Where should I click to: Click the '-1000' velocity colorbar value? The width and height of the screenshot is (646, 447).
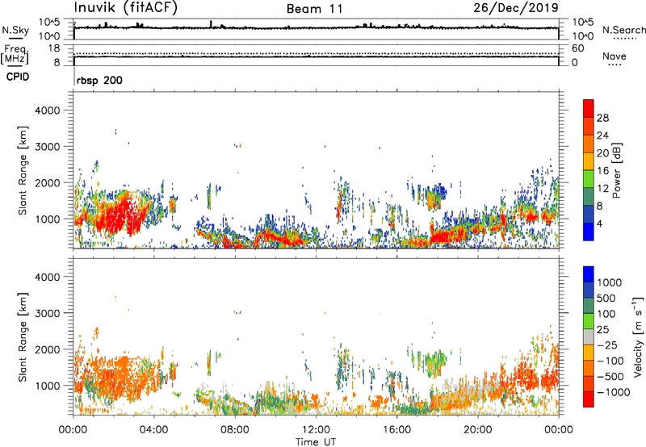pyautogui.click(x=614, y=392)
